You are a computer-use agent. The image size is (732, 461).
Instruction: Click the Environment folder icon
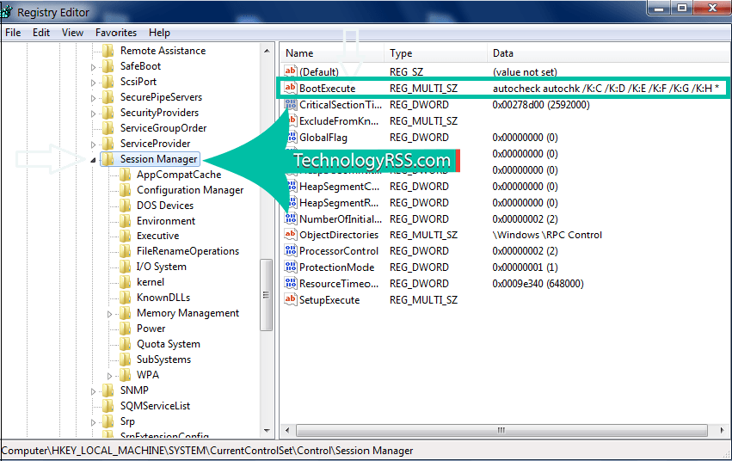point(125,221)
